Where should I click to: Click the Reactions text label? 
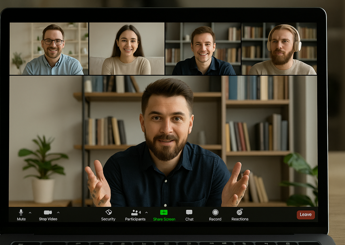click(x=240, y=219)
